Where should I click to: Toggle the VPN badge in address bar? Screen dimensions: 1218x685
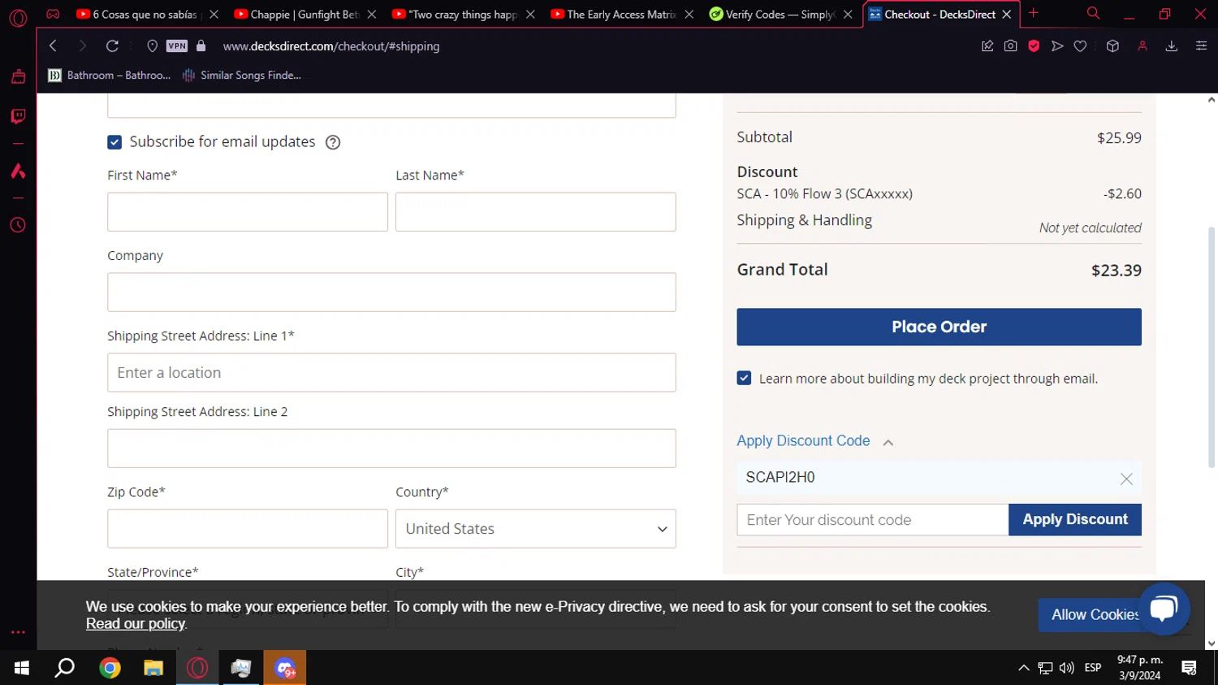point(176,46)
